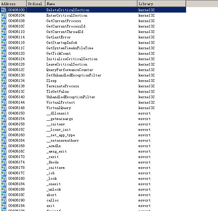Select the GetSystemTimeAsFileTime import name
This screenshot has width=218, height=211.
click(70, 48)
